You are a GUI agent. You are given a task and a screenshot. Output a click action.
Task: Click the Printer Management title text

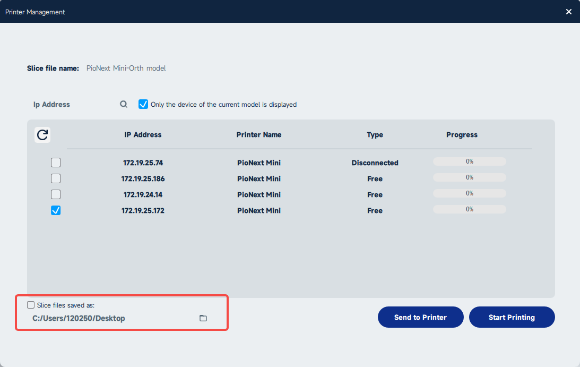click(x=35, y=12)
